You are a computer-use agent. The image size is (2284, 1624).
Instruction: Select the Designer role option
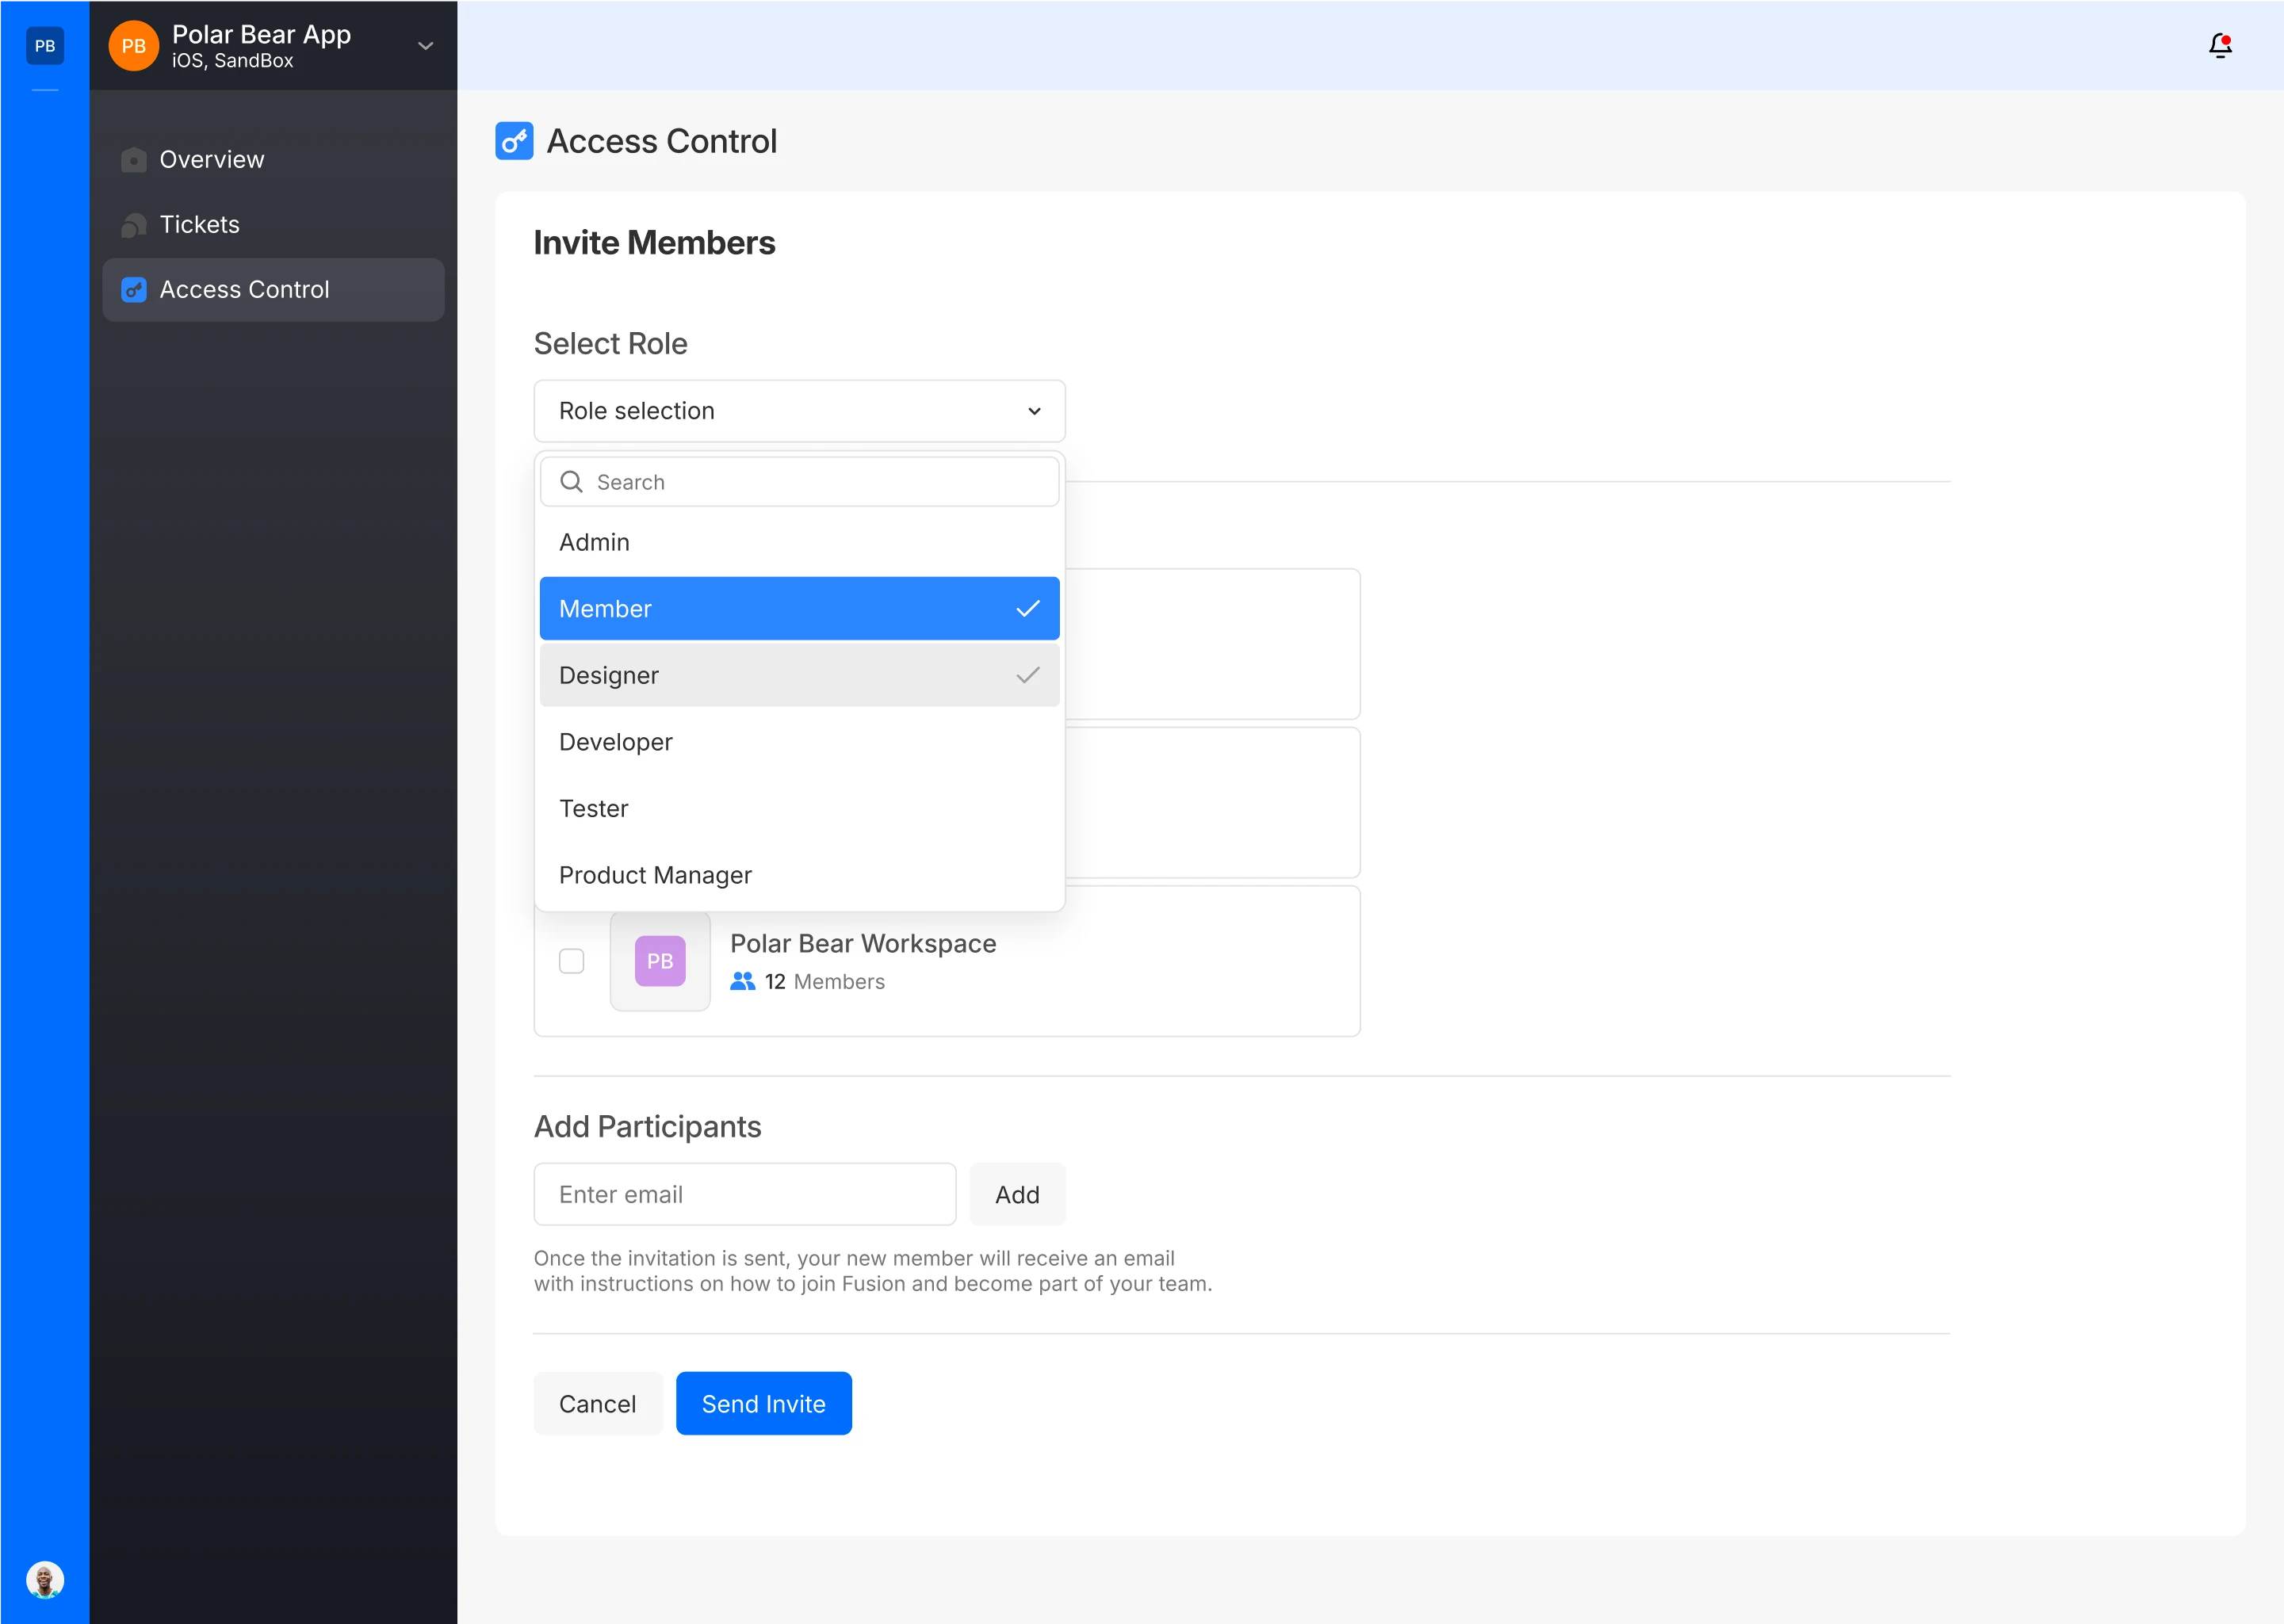(x=799, y=675)
